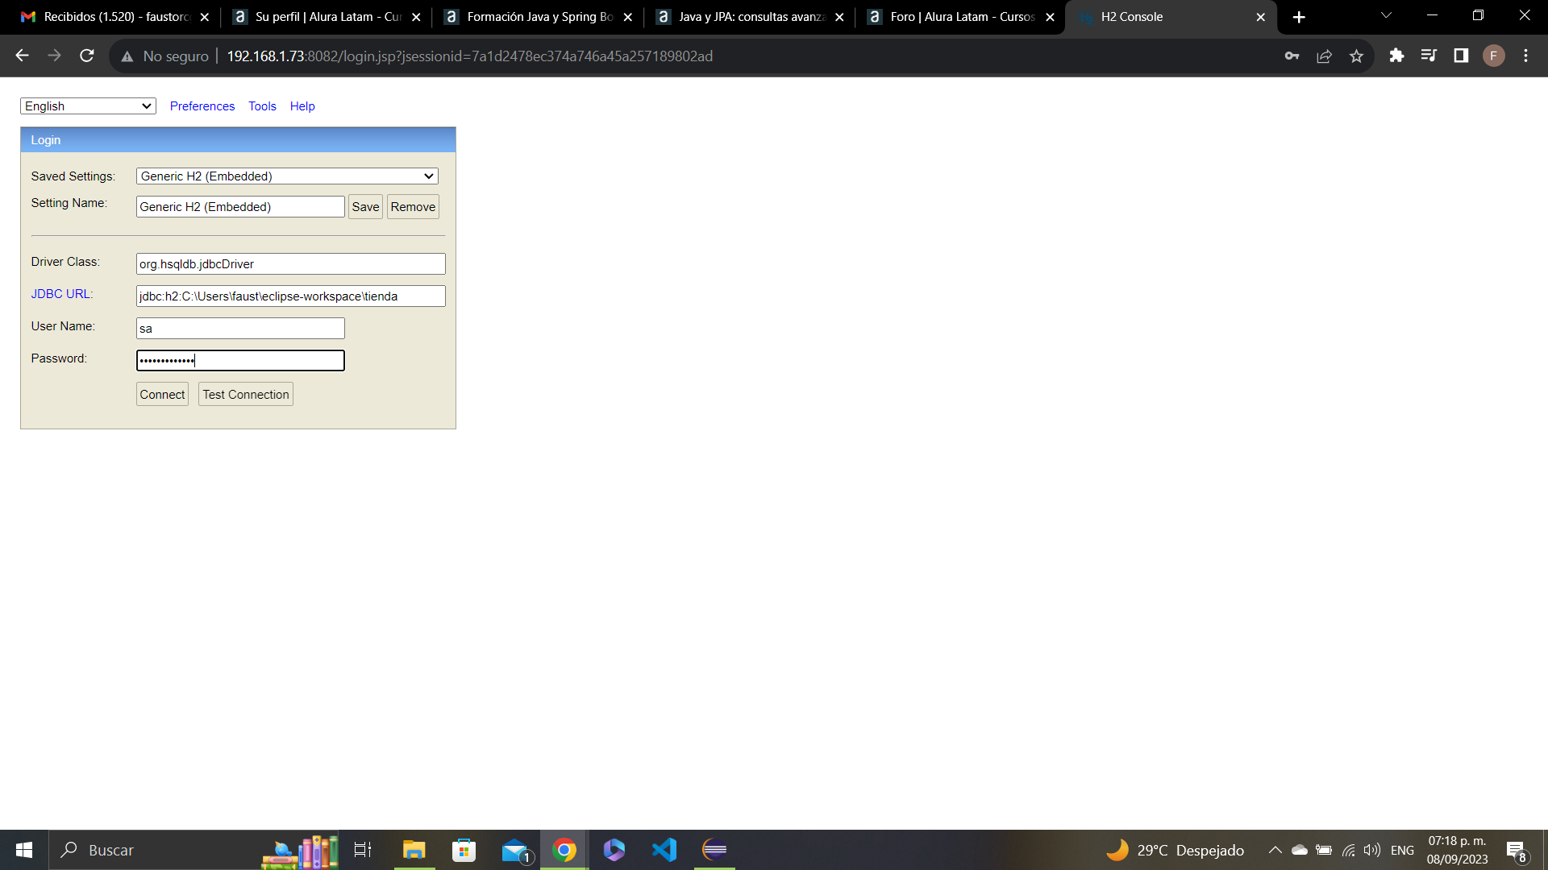This screenshot has height=870, width=1548.
Task: Open the Tools link
Action: (x=262, y=106)
